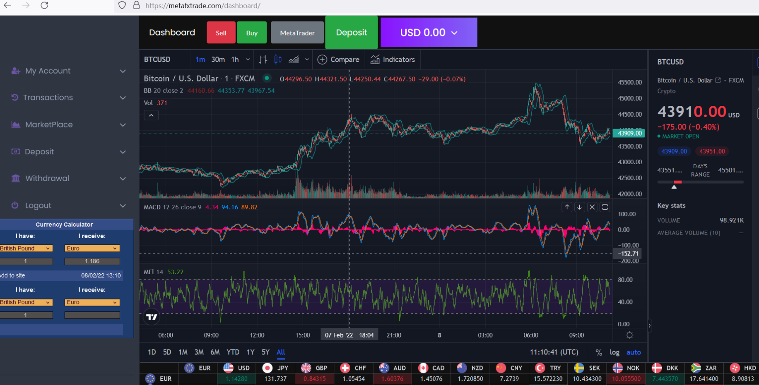Move the MACD pane up
The image size is (759, 385).
point(567,207)
